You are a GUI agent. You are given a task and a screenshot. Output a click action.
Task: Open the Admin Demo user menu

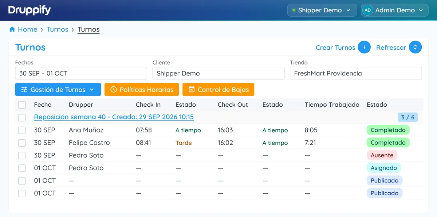tap(394, 10)
